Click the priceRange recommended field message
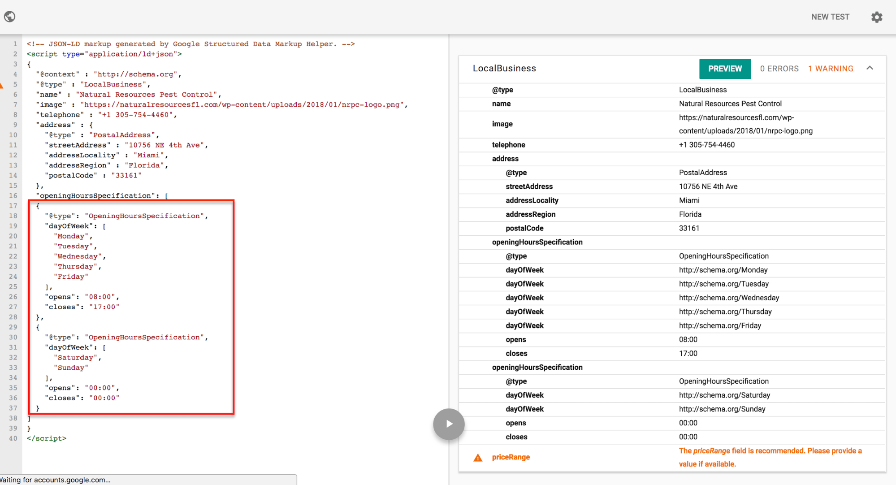 pos(770,457)
